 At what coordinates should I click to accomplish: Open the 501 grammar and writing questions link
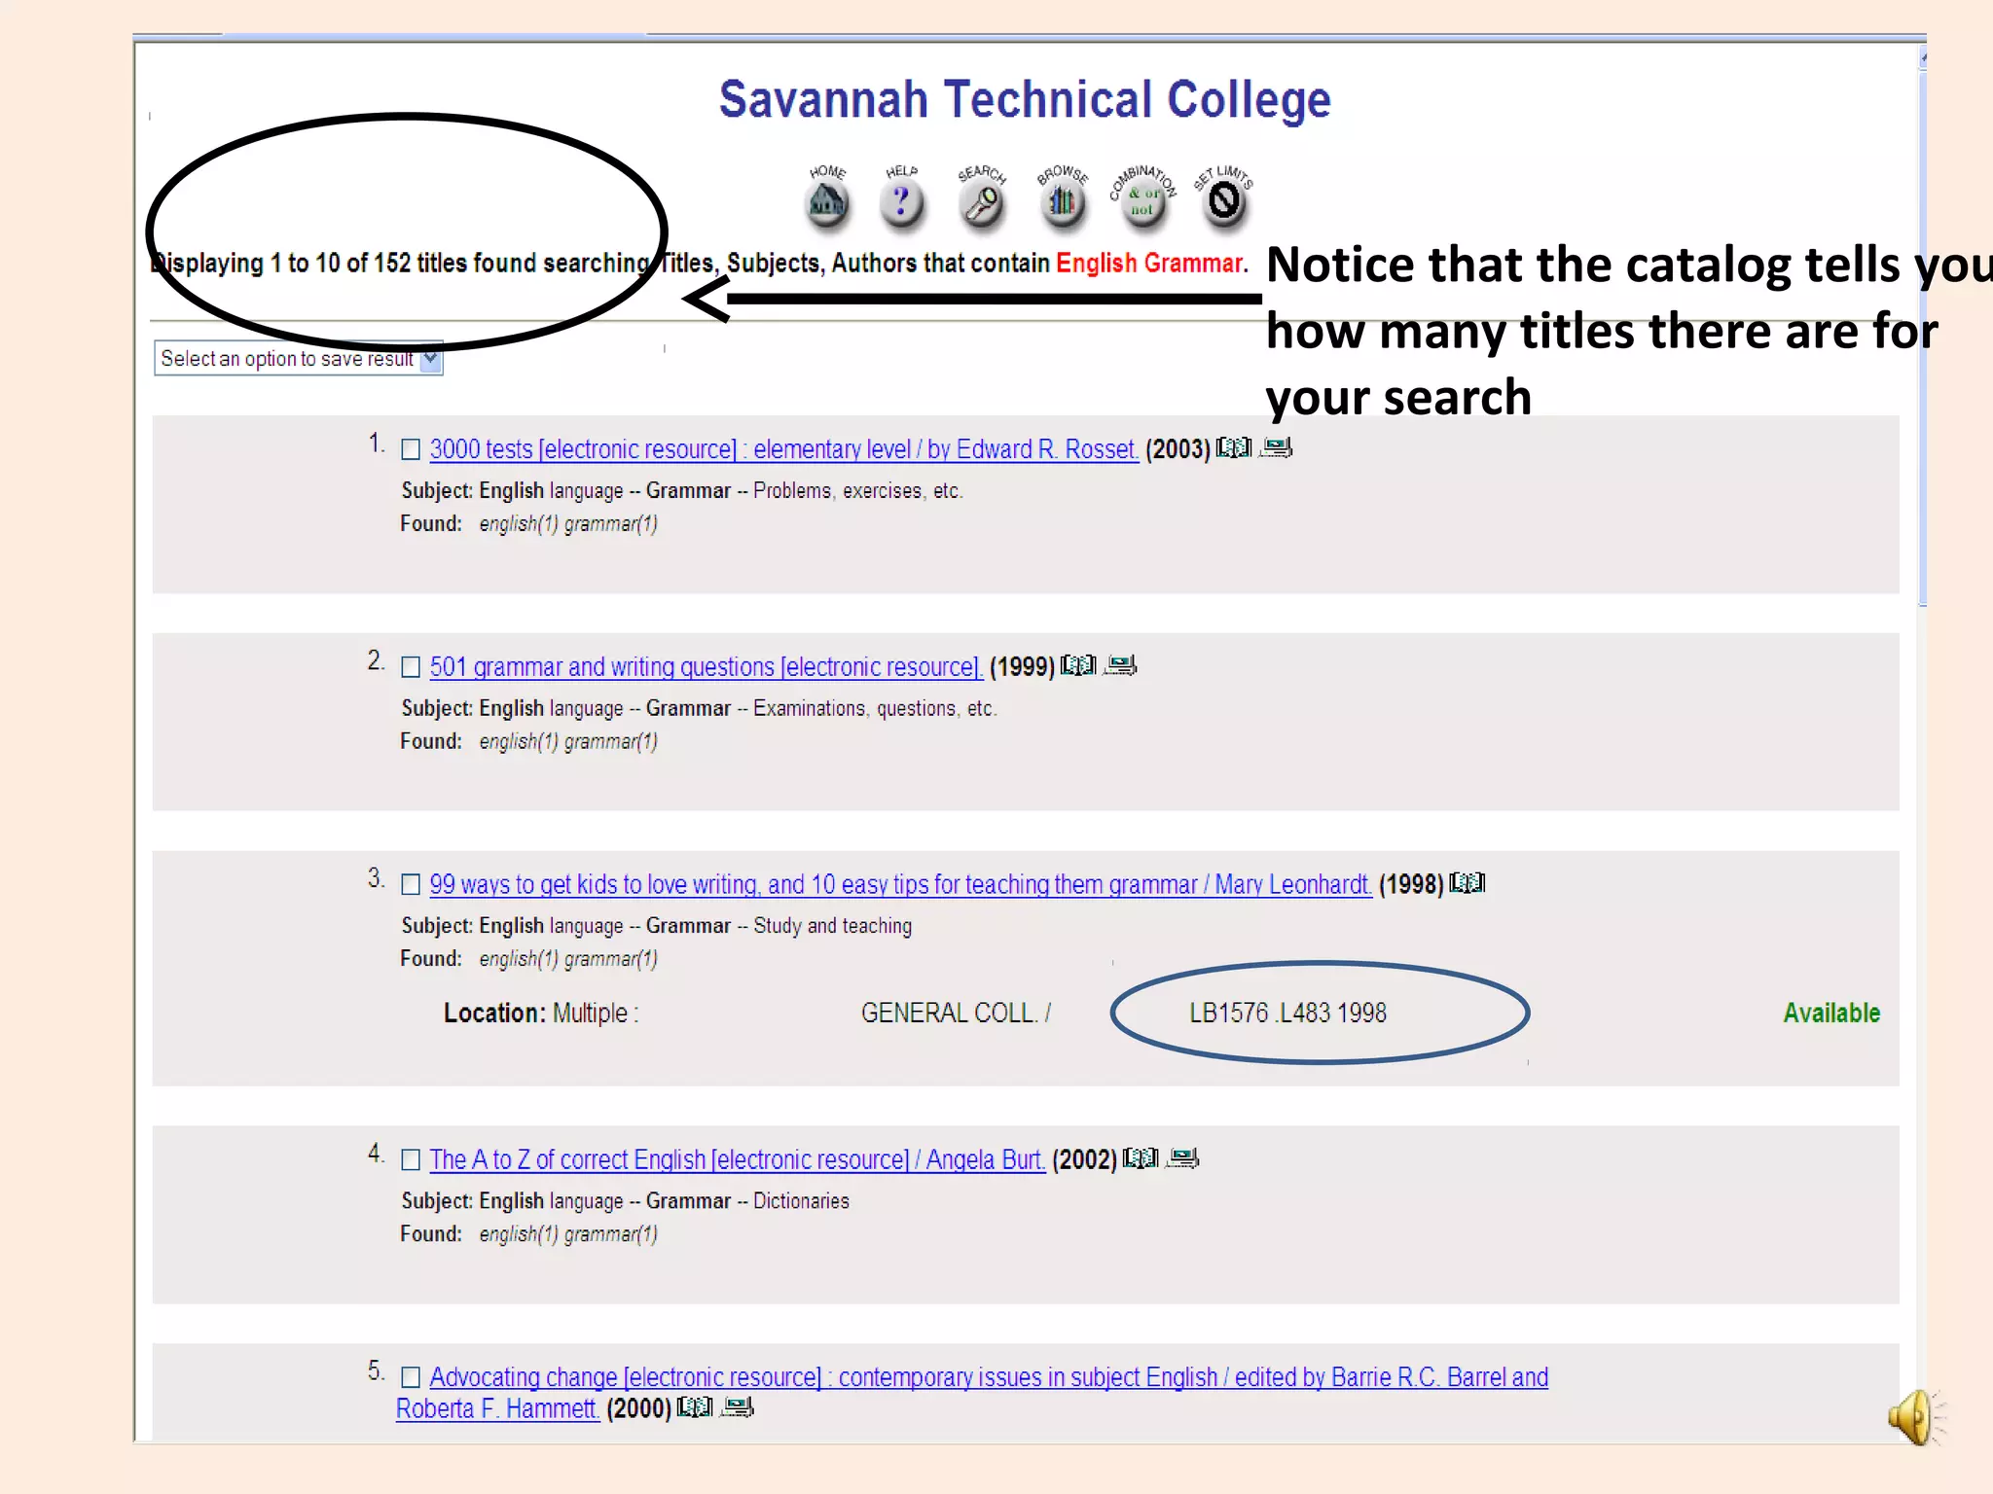[x=706, y=667]
